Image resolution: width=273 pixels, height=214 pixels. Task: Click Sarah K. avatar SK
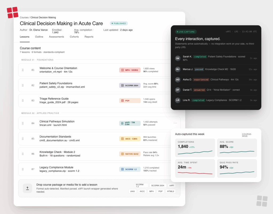tap(178, 58)
